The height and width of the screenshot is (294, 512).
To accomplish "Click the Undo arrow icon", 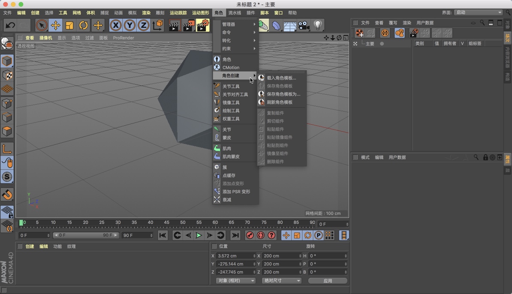I will click(10, 25).
